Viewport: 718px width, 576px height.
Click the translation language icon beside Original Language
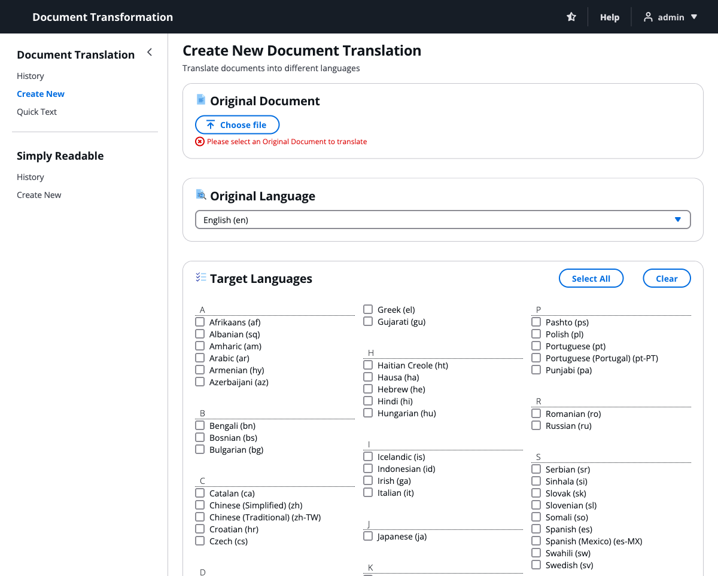200,194
